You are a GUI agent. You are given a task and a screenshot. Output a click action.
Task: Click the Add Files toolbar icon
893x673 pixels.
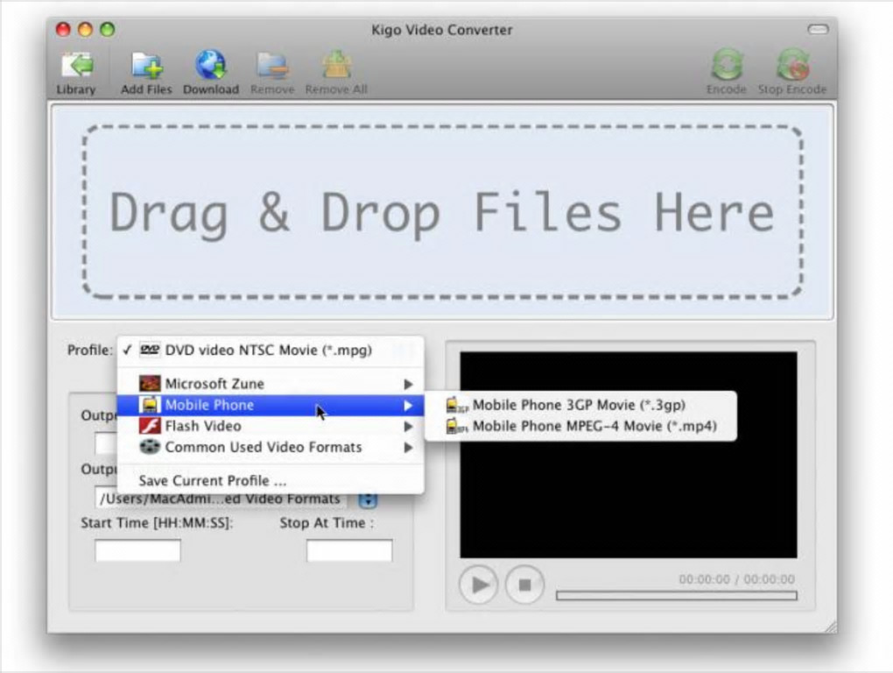[147, 66]
